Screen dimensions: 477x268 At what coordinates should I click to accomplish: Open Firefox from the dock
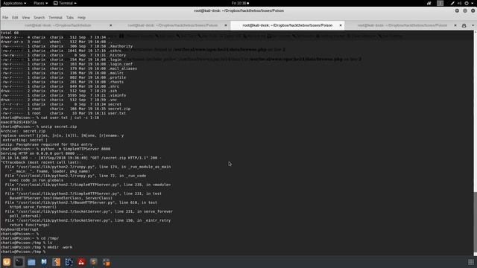point(7,262)
